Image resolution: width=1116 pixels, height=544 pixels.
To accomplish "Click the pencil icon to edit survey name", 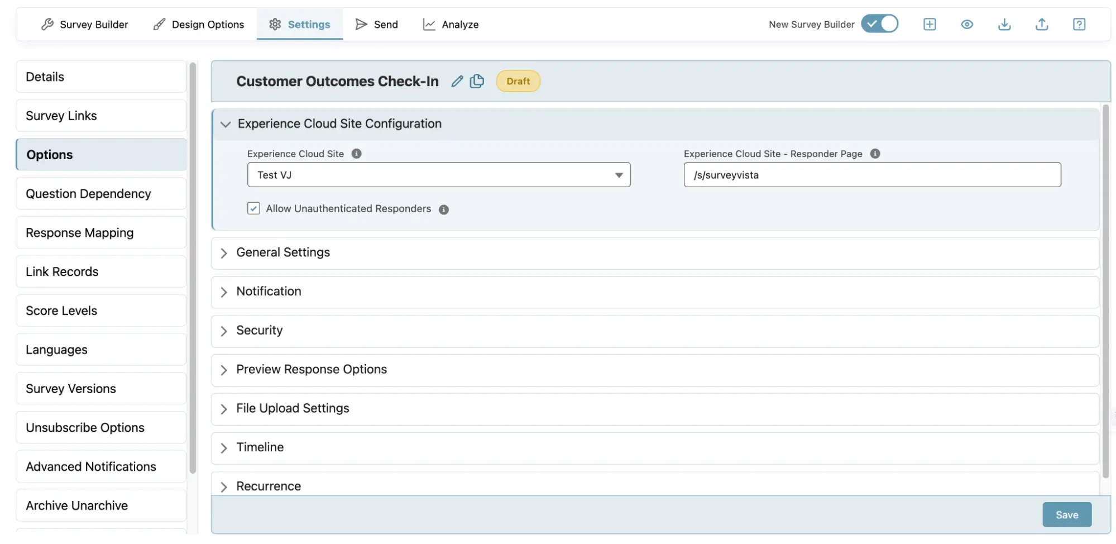I will 457,82.
